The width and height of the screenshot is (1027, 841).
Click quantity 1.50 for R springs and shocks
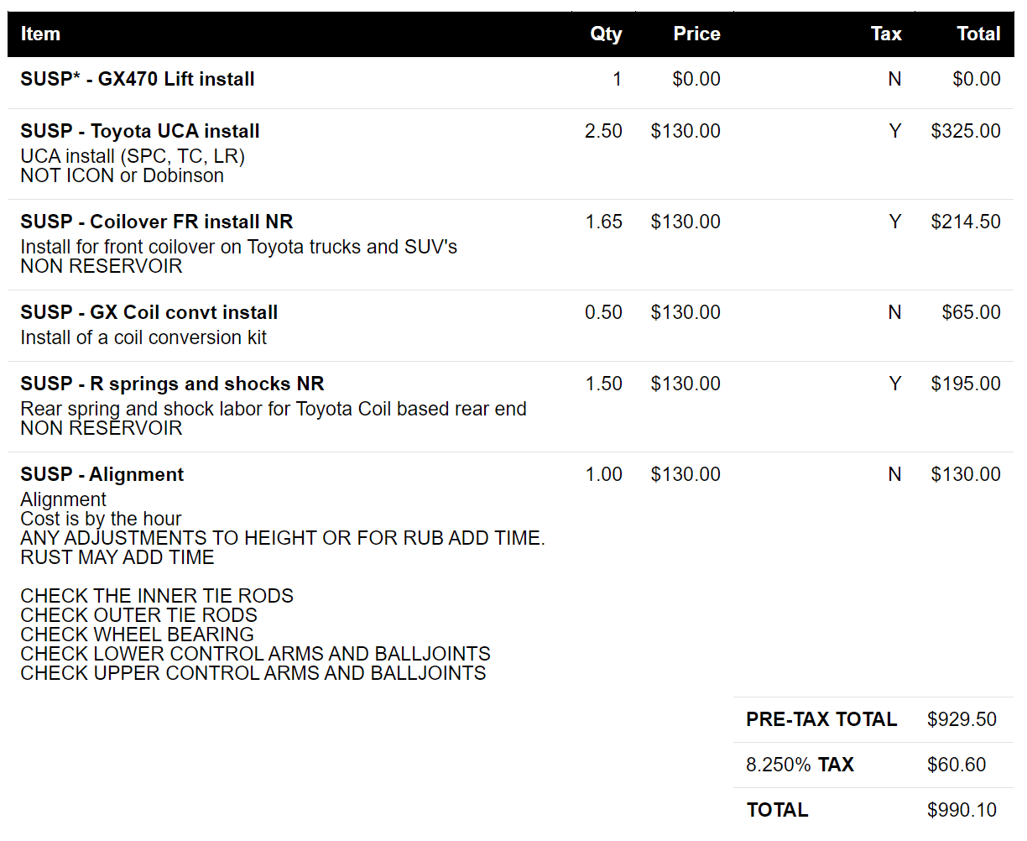click(603, 384)
